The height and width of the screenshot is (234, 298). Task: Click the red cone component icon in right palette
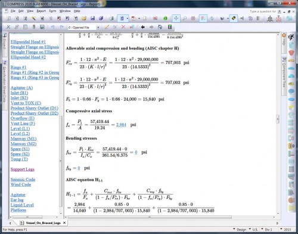pos(291,53)
